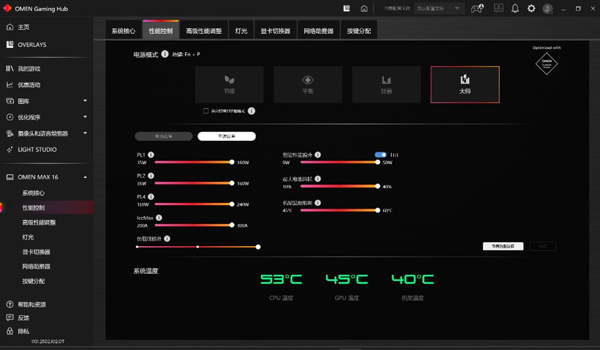
Task: Expand the 摄像头和语音增强器 section
Action: pos(85,133)
